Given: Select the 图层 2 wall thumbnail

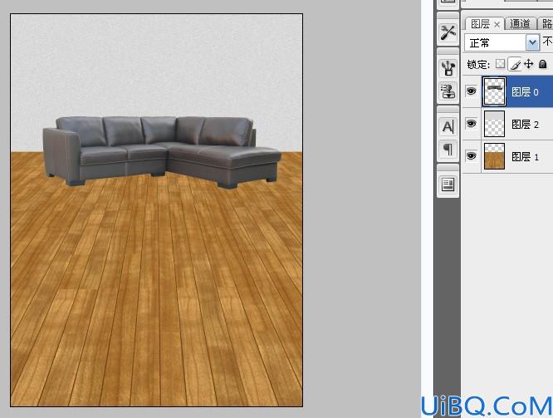Looking at the screenshot, I should click(x=494, y=124).
